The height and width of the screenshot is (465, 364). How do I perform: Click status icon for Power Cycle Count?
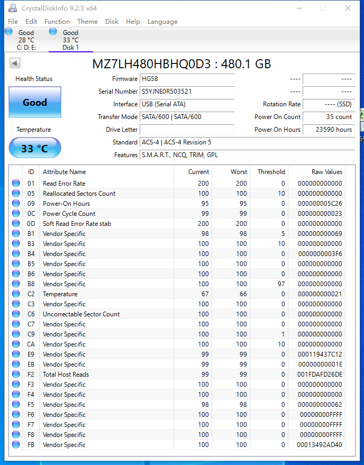16,214
